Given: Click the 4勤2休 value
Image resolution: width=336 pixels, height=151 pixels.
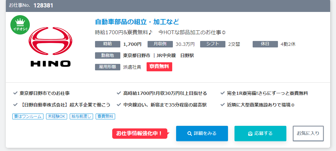Looking at the screenshot, I should pos(288,44).
